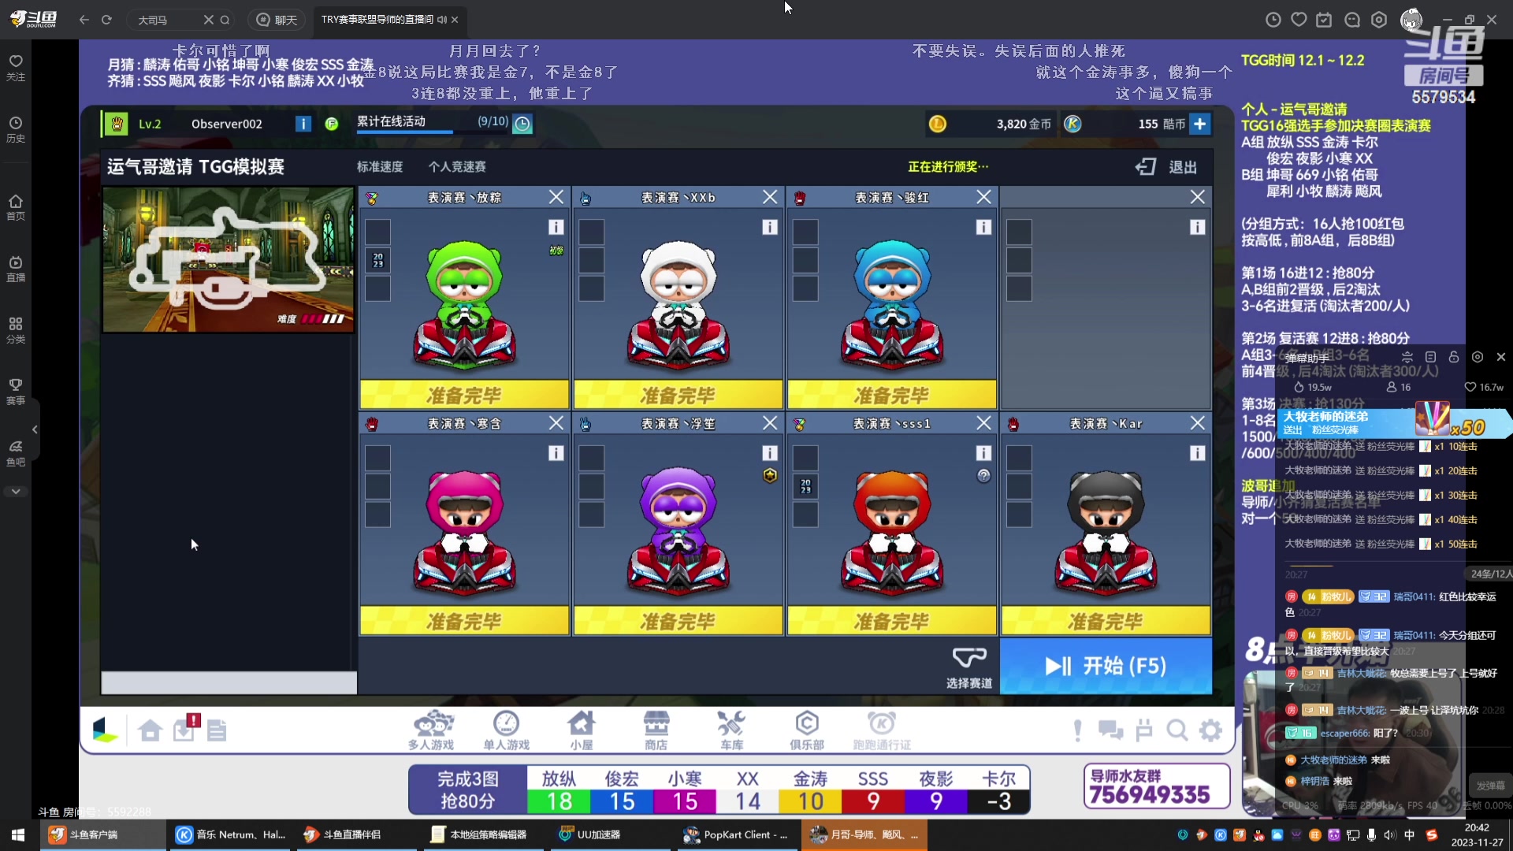View info for player 表演赛丶sss1

[x=983, y=453]
